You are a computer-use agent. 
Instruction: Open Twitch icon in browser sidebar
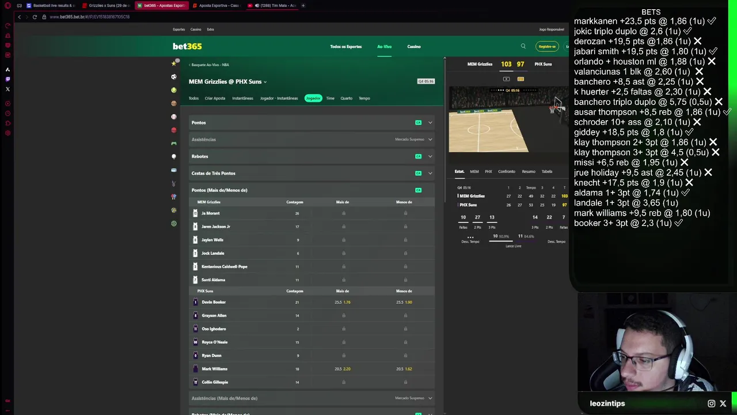click(7, 79)
